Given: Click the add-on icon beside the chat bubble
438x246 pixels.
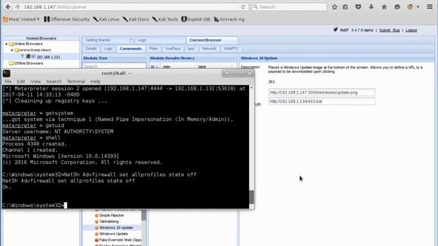Looking at the screenshot, I should click(x=410, y=7).
